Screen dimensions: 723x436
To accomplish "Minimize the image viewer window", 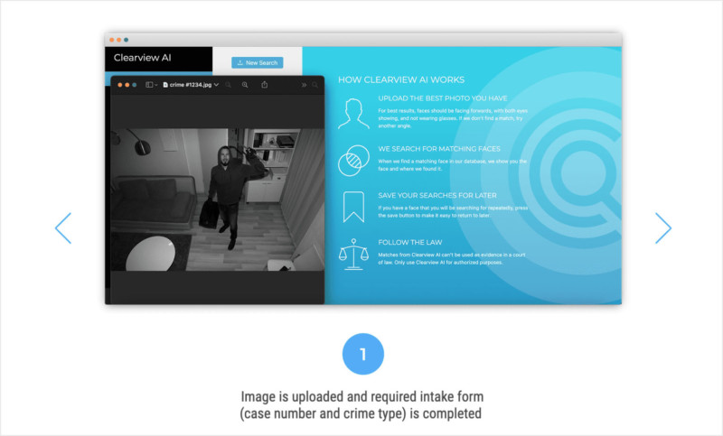I will pyautogui.click(x=127, y=85).
